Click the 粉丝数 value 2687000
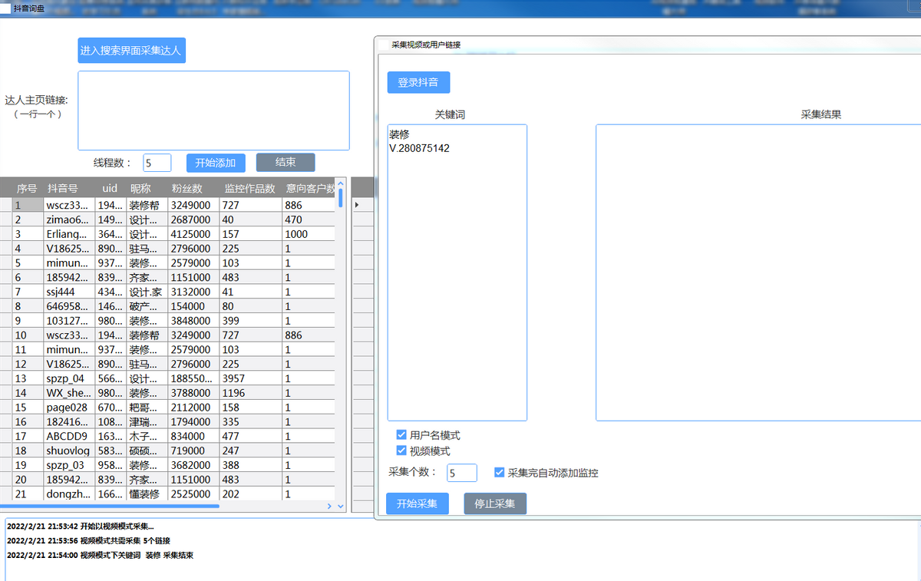The width and height of the screenshot is (921, 581). coord(193,220)
